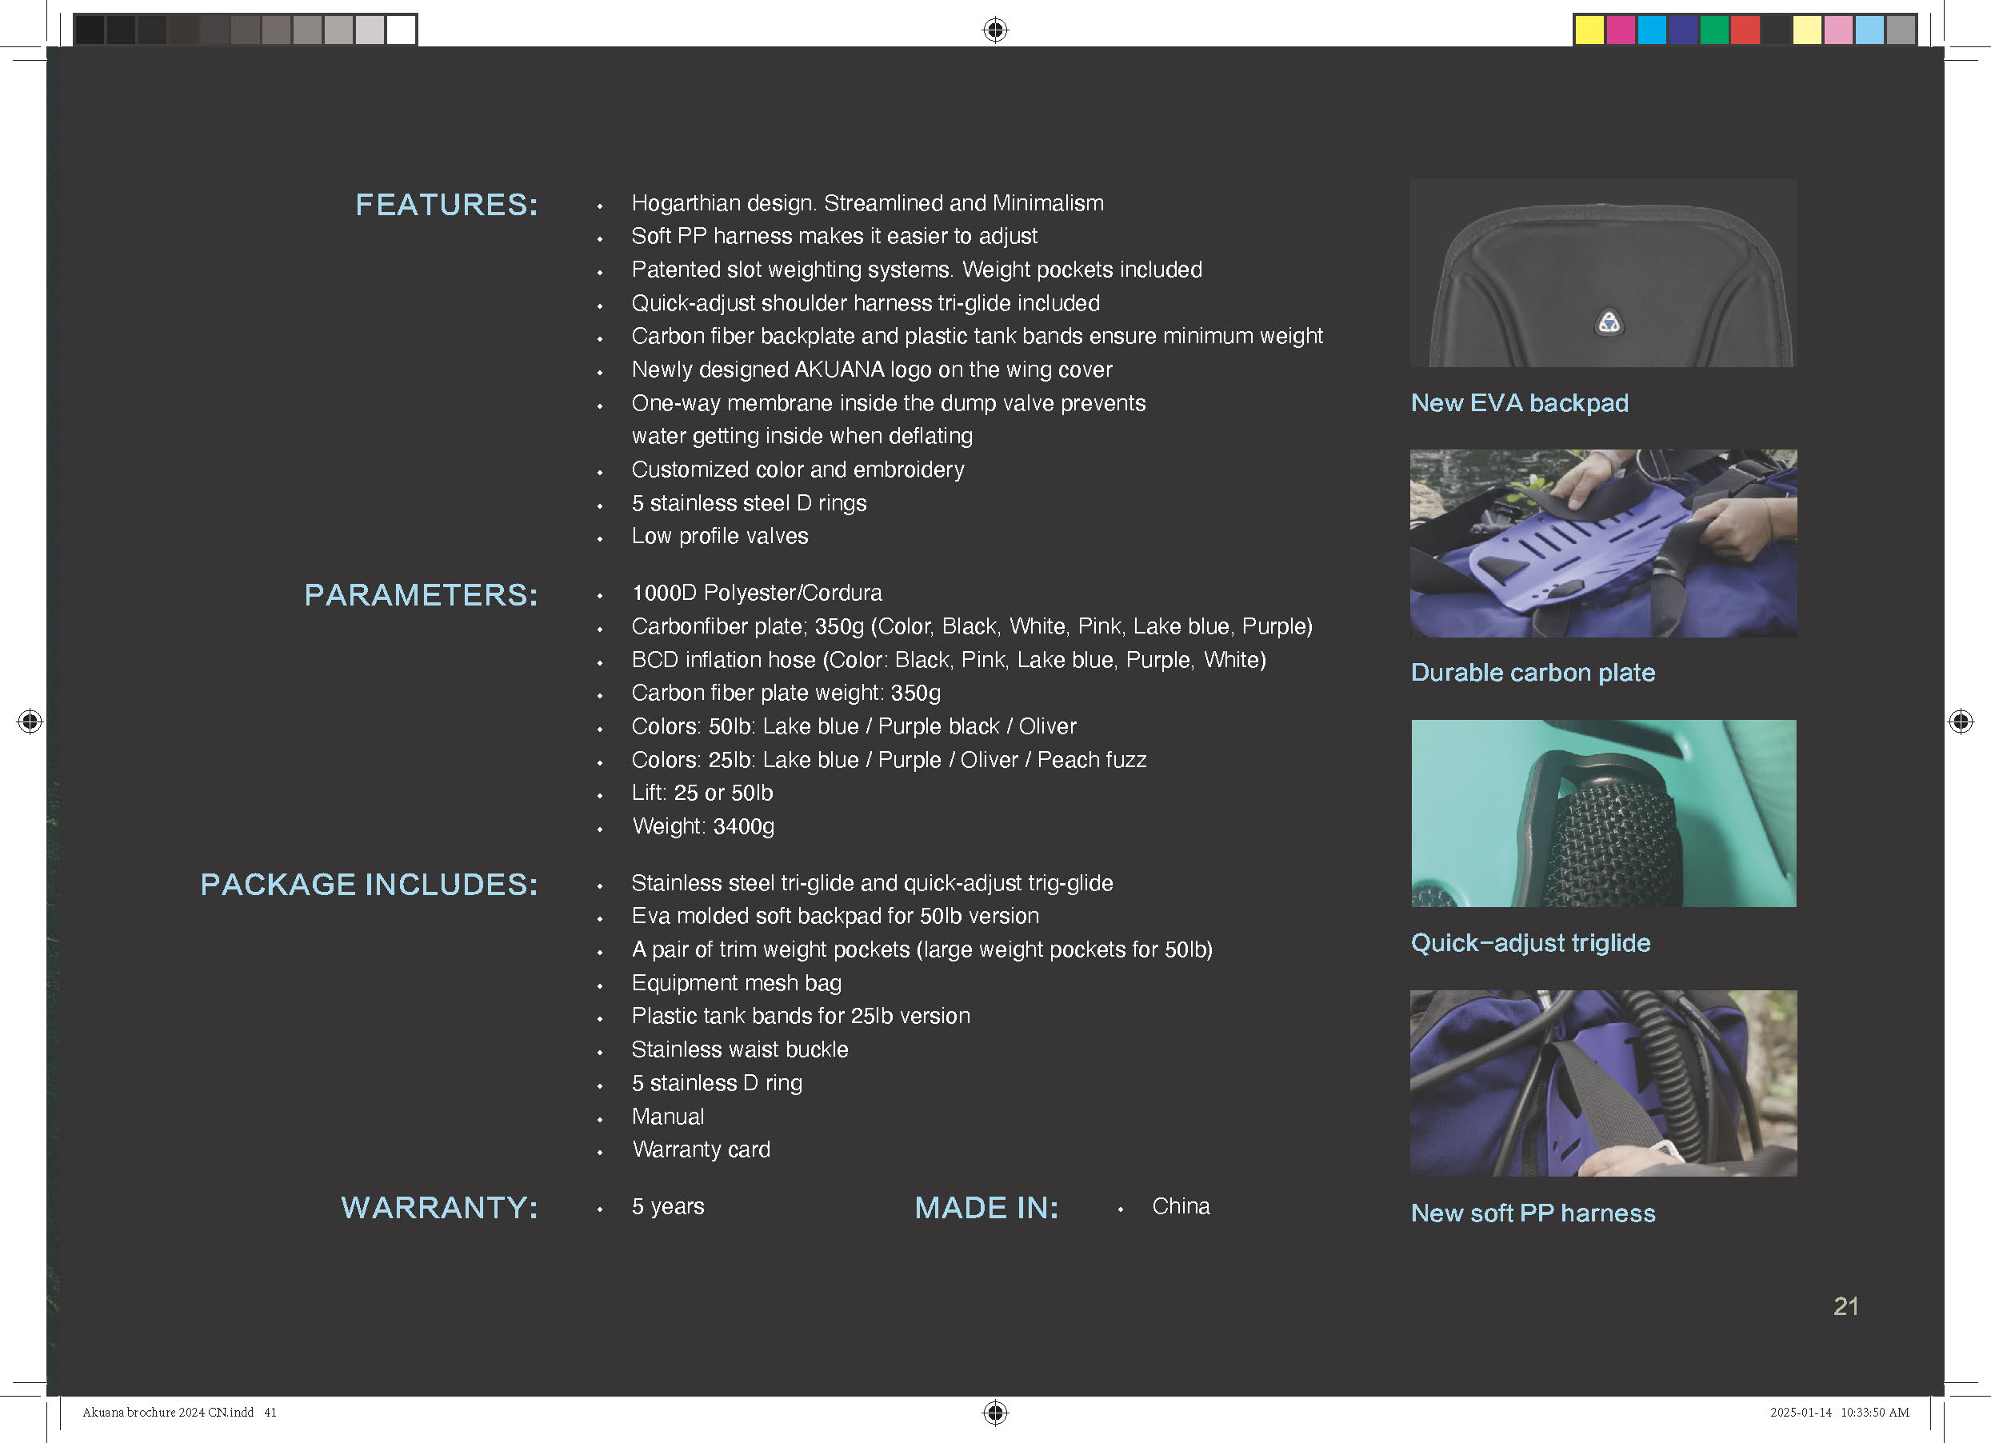Click the right edge registration mark

click(x=1961, y=721)
